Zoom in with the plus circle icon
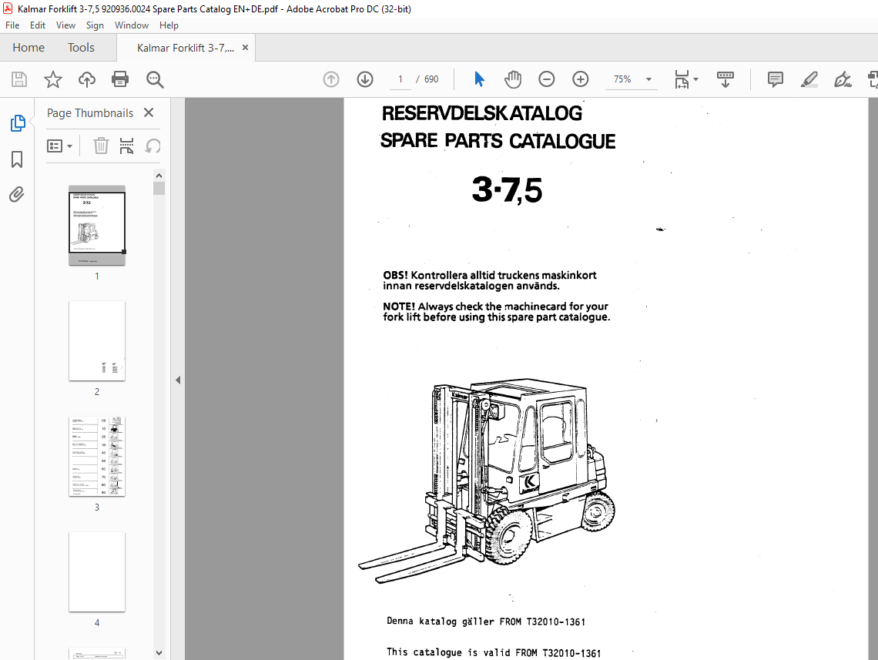This screenshot has width=878, height=660. [x=581, y=79]
